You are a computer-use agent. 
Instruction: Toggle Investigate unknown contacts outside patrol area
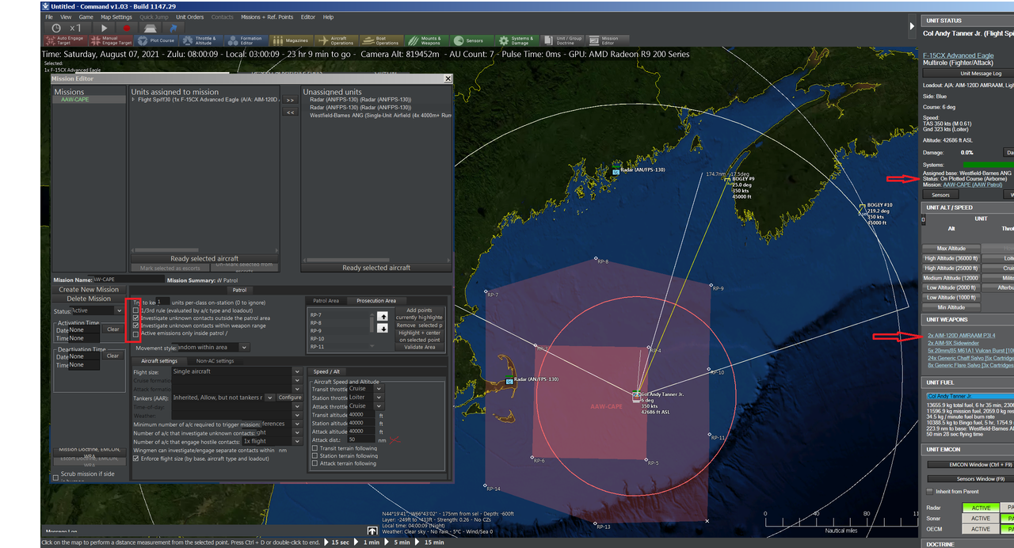[135, 318]
